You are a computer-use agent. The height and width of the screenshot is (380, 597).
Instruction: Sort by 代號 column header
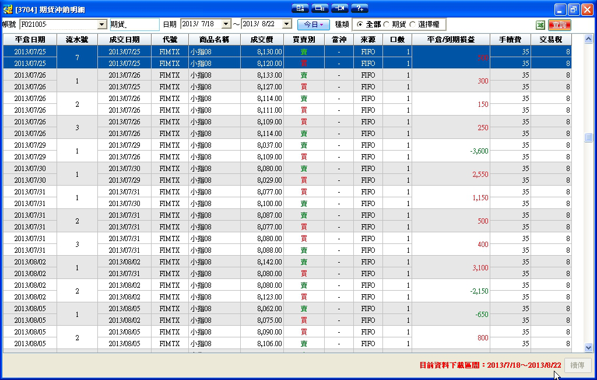[170, 40]
